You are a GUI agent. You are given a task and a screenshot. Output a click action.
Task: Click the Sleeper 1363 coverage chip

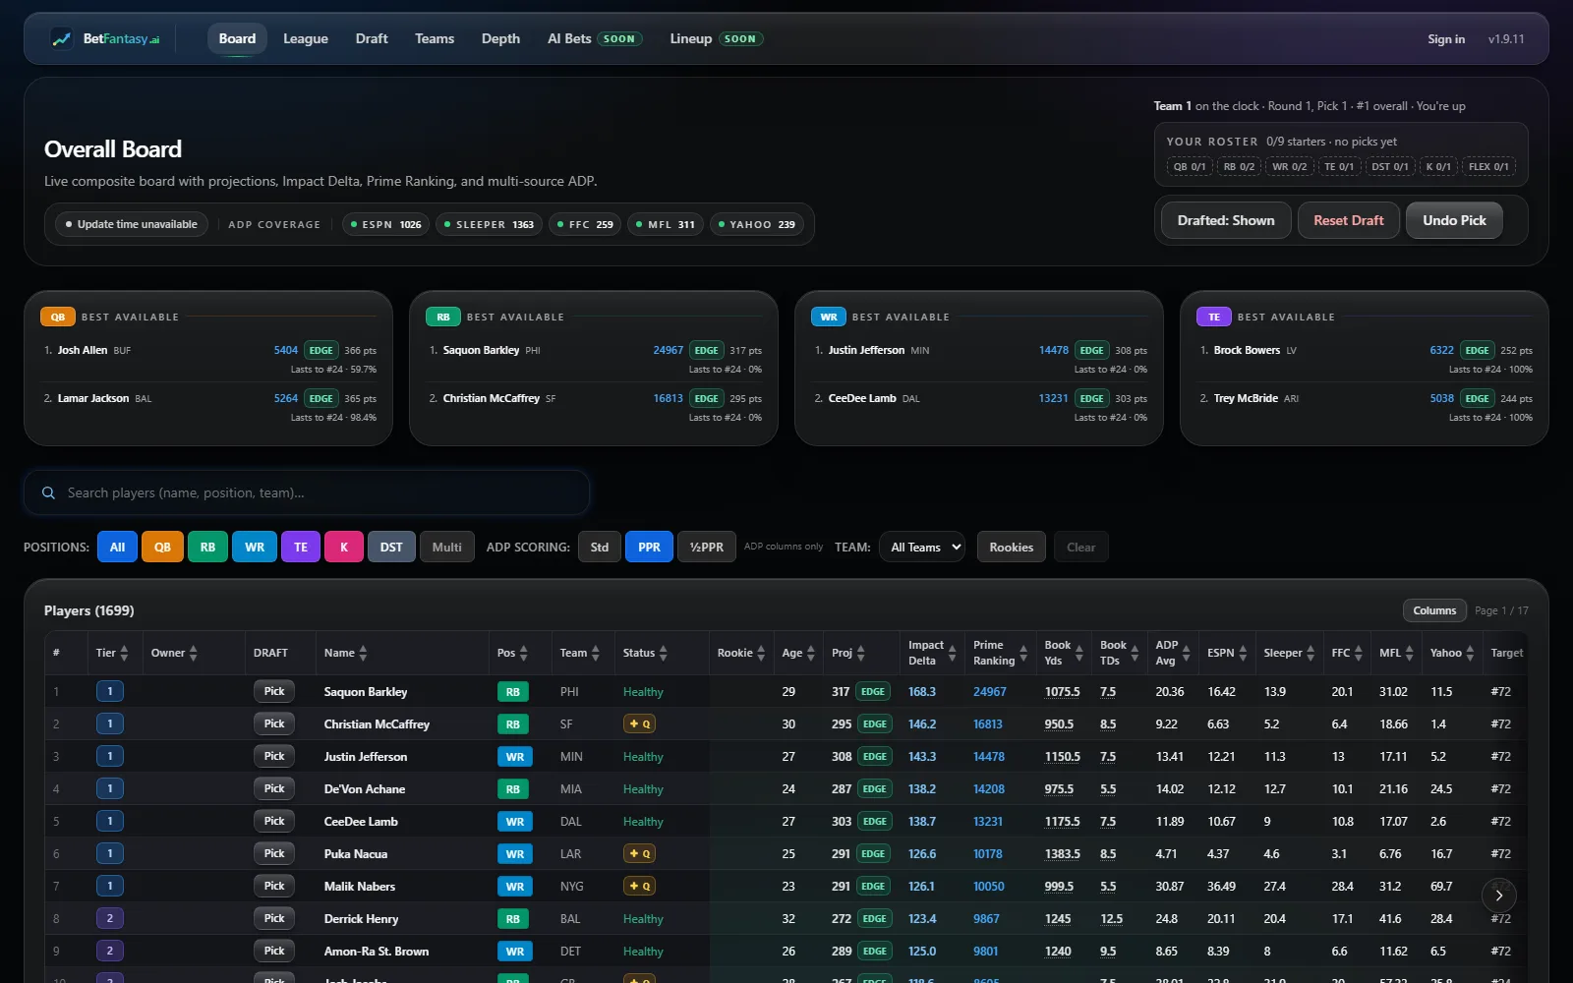pos(489,225)
